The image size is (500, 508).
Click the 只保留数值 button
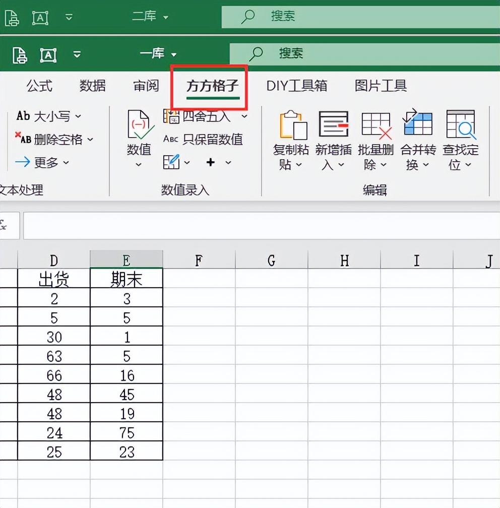(x=203, y=139)
